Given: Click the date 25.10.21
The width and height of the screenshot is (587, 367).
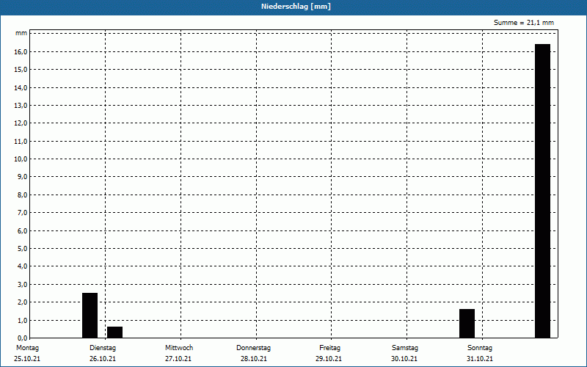Looking at the screenshot, I should click(x=27, y=359).
